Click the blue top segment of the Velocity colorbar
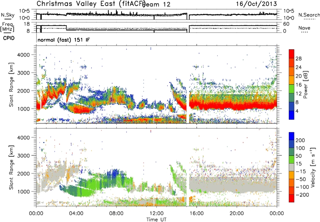This screenshot has height=222, width=320. 292,136
